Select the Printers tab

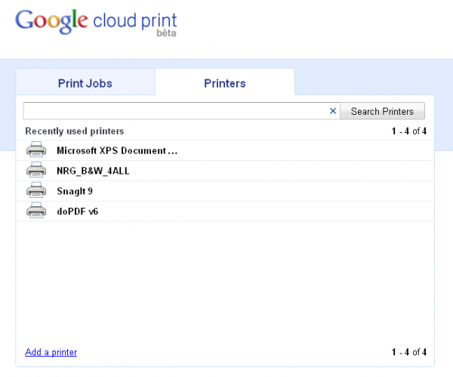pos(224,84)
